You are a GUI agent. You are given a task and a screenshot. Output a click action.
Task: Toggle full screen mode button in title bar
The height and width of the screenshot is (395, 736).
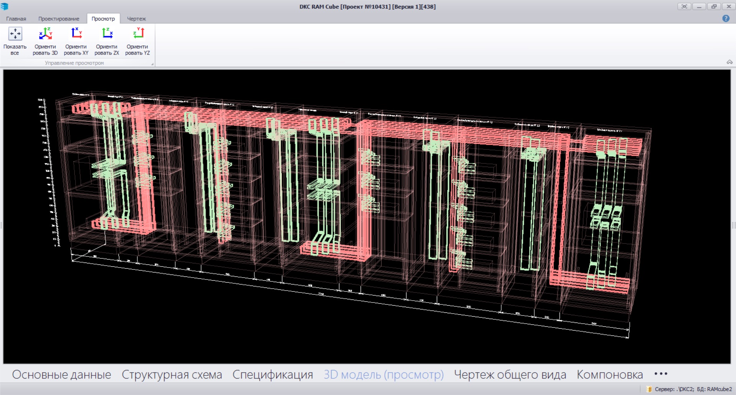click(x=684, y=7)
